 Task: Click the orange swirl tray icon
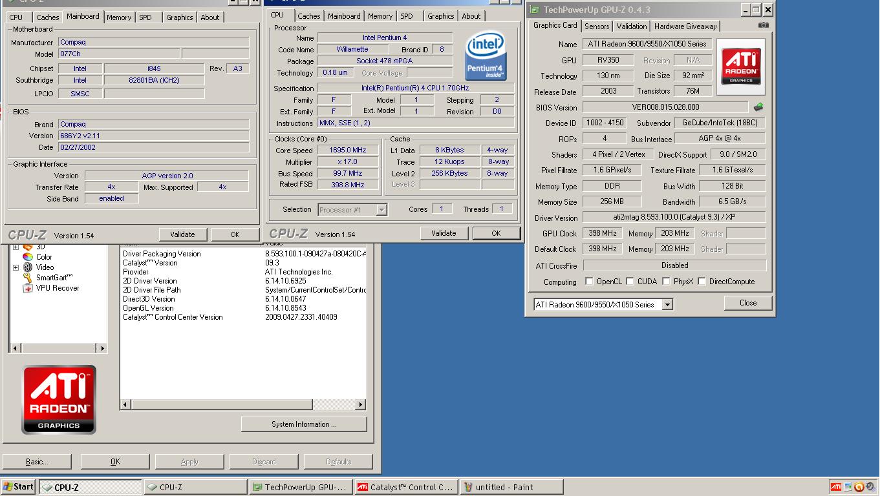click(x=859, y=487)
